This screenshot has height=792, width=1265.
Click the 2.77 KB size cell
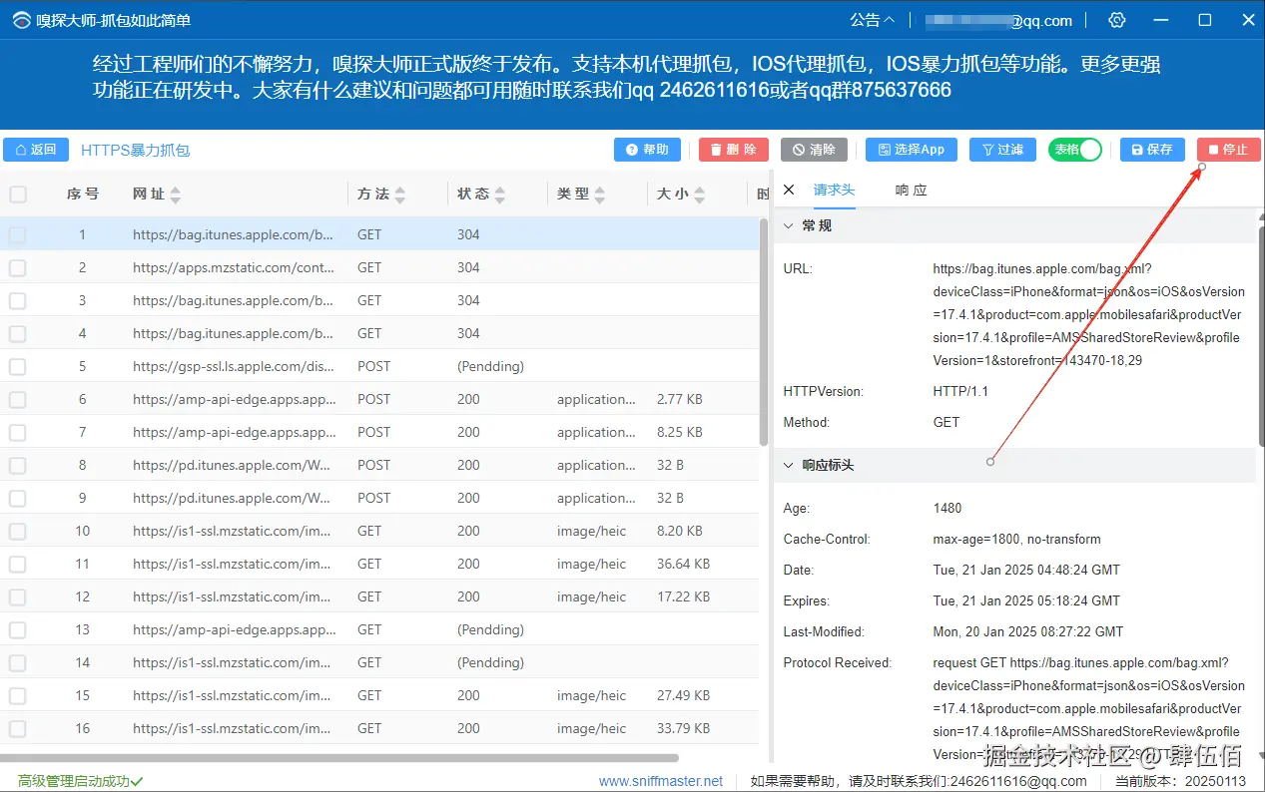pyautogui.click(x=680, y=399)
